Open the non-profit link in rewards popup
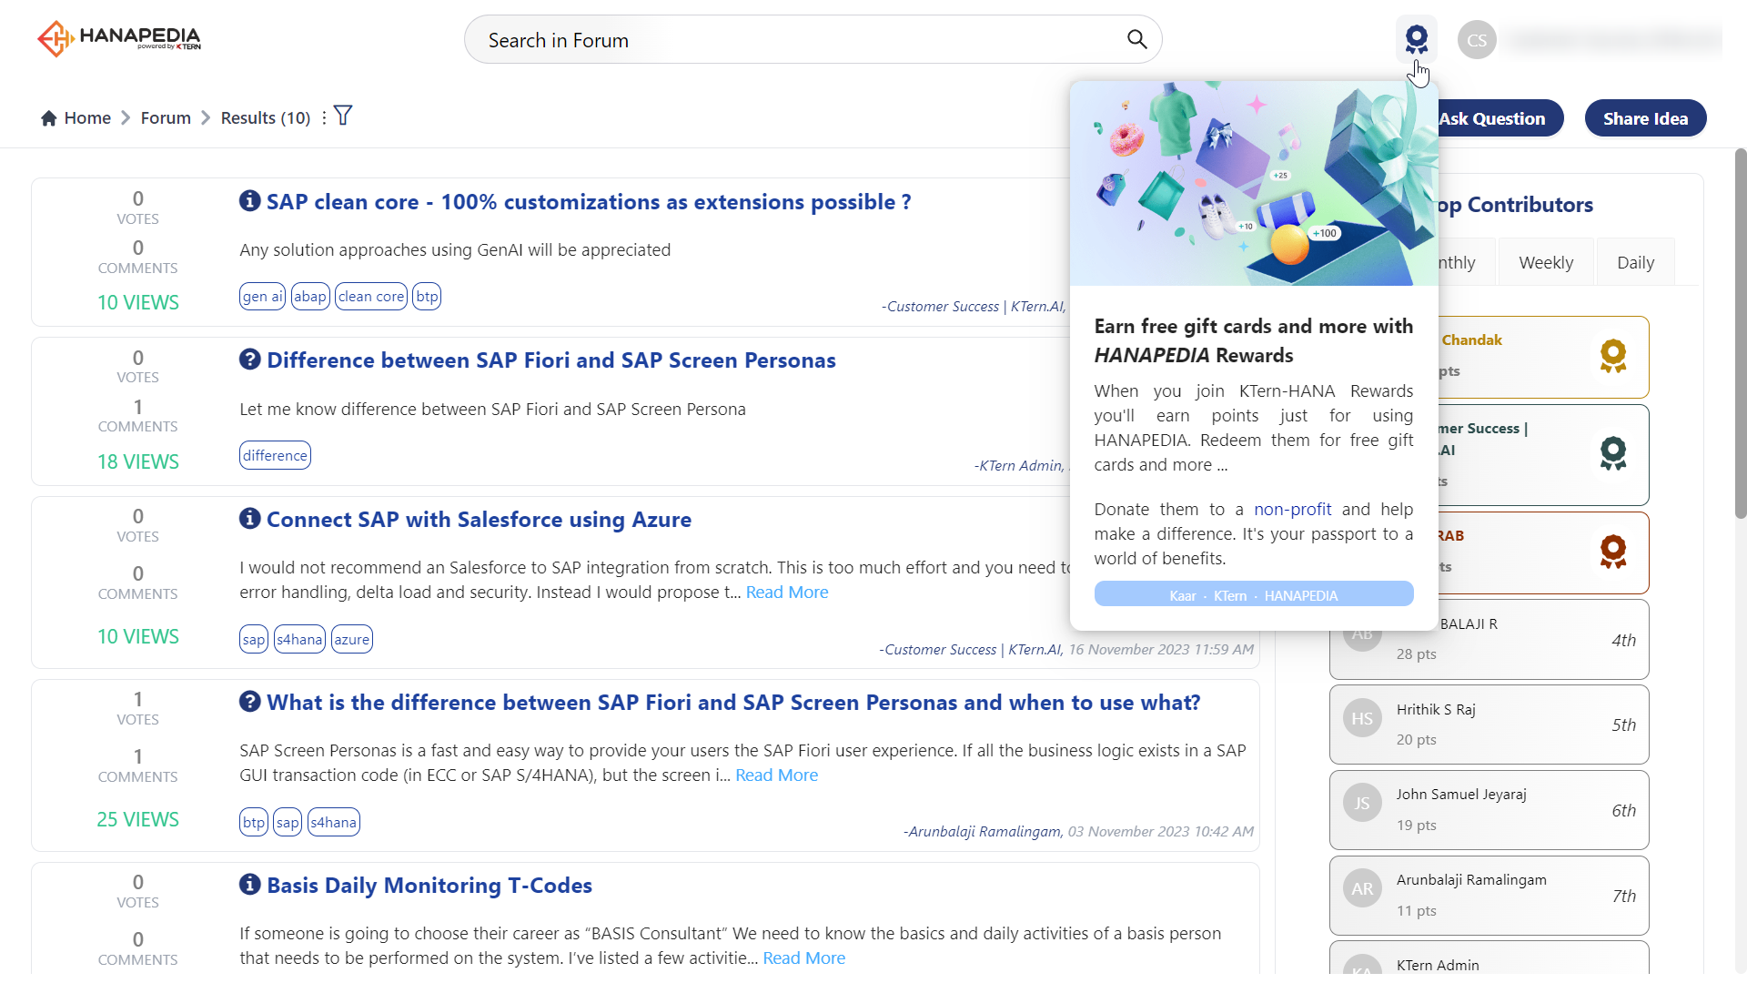 pos(1292,509)
